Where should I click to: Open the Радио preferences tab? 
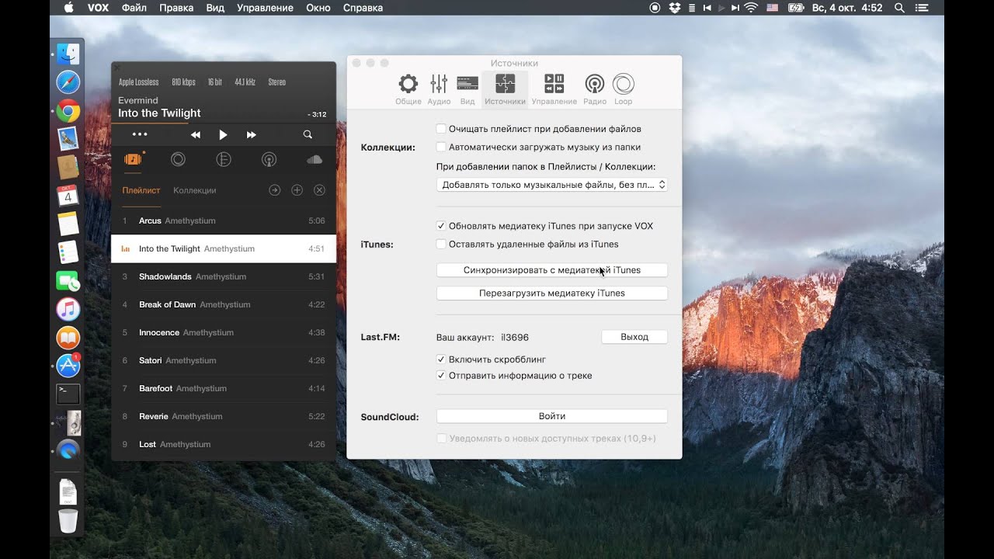[x=595, y=89]
